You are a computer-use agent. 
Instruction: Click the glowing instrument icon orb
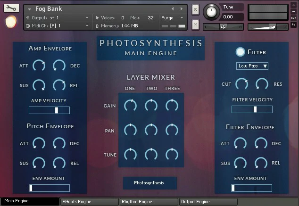11,22
